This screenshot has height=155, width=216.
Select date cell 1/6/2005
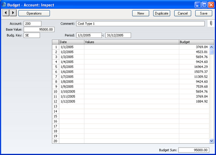(x=72, y=72)
